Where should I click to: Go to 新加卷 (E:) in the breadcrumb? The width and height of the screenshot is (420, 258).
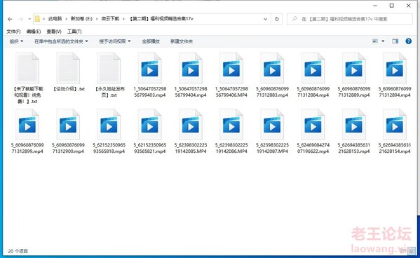coord(81,19)
